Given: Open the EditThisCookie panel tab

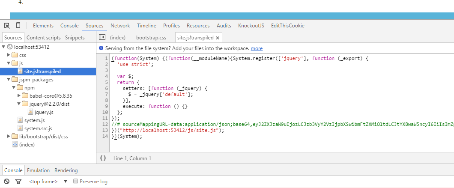Looking at the screenshot, I should point(288,26).
